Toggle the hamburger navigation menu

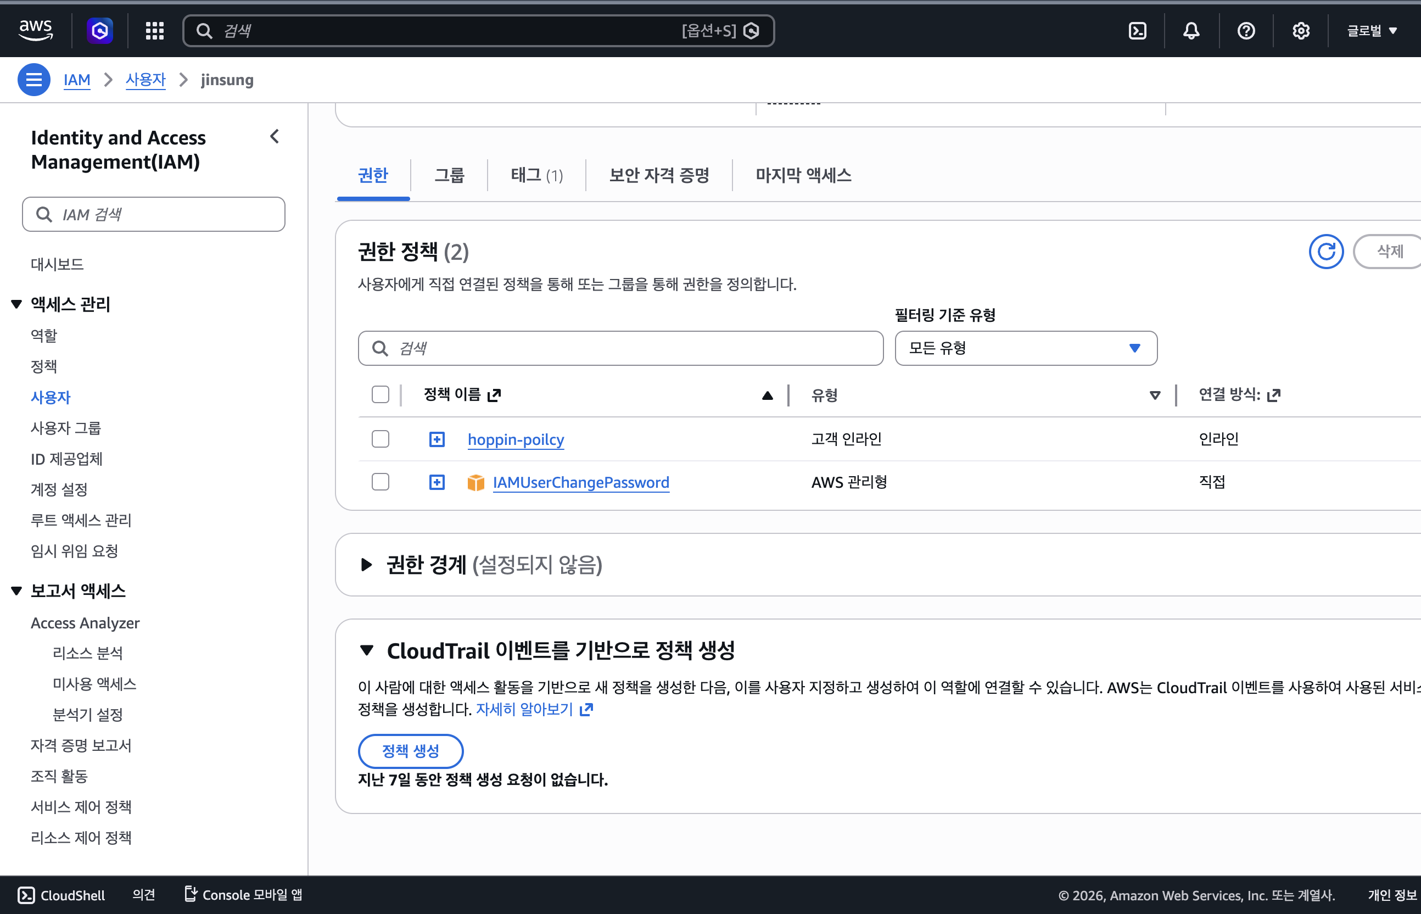tap(34, 80)
